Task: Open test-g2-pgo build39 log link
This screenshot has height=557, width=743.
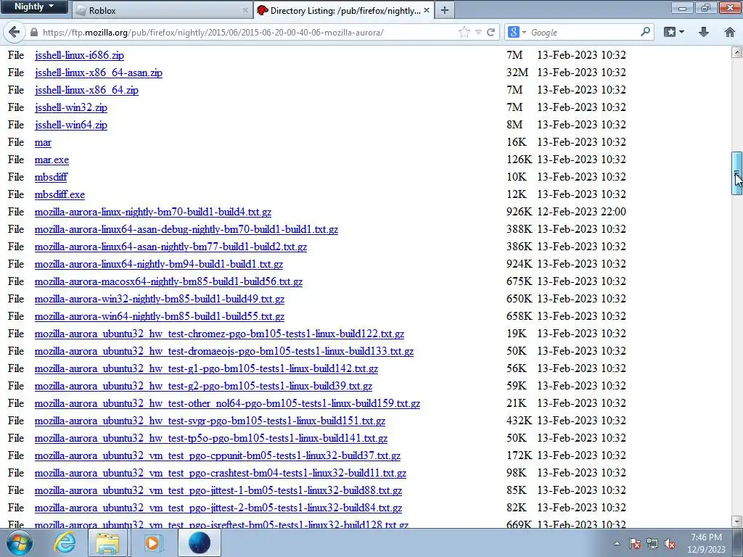Action: tap(203, 386)
